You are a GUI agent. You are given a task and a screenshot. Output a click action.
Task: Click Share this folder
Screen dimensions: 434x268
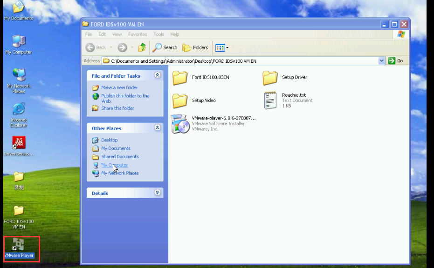pyautogui.click(x=117, y=108)
